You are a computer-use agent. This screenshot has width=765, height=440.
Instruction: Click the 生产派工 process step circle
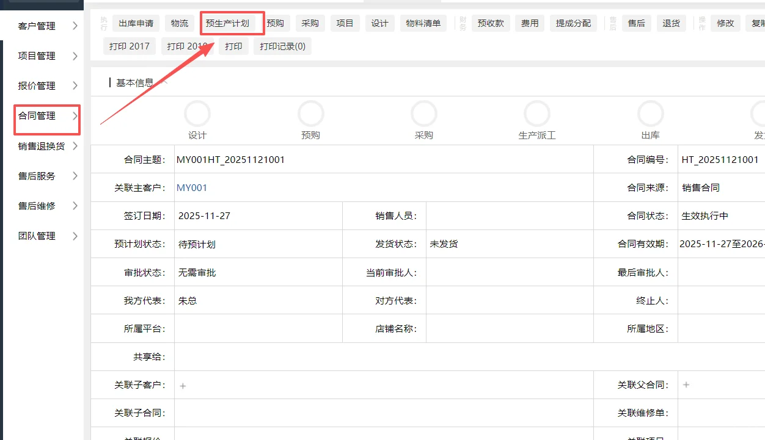pos(537,114)
